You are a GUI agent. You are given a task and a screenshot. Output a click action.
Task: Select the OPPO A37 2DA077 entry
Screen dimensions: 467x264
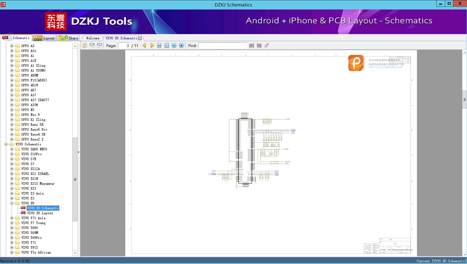tap(35, 100)
